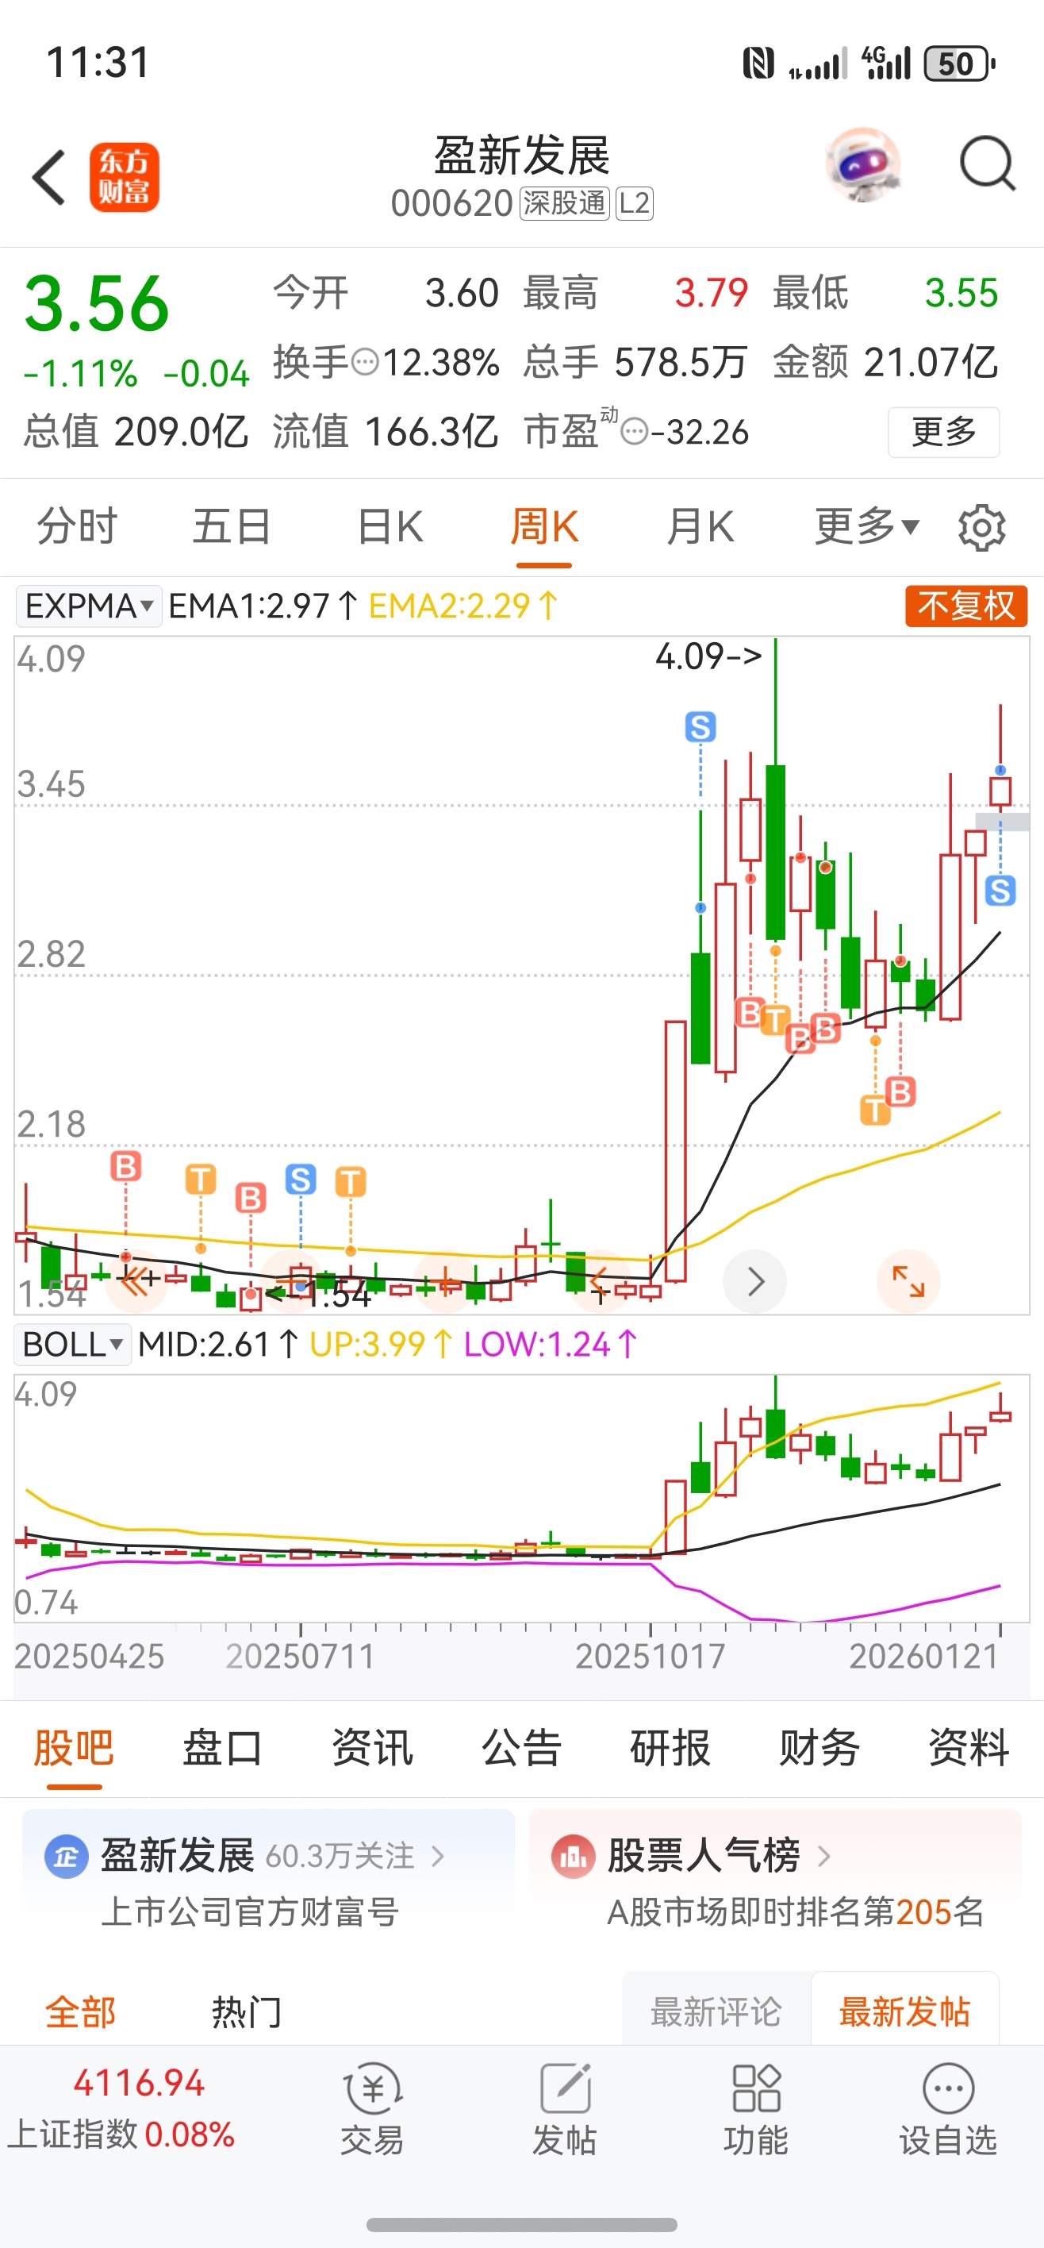Open the 财务 tab

(819, 1748)
